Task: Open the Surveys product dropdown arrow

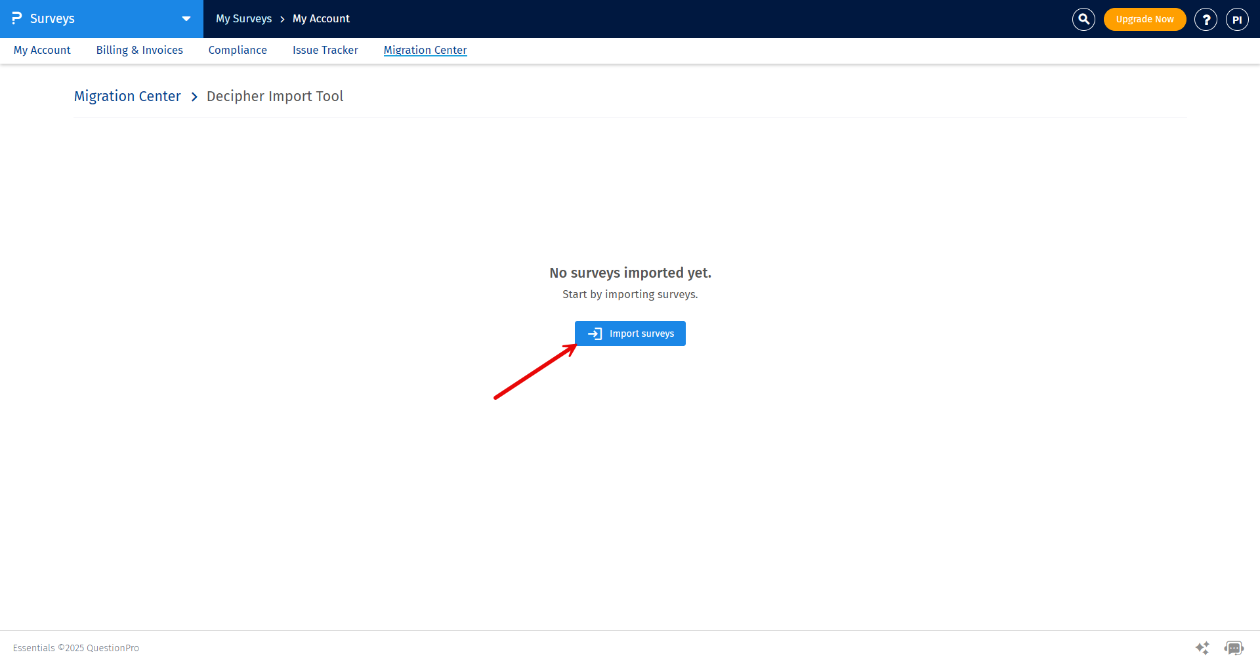Action: 186,19
